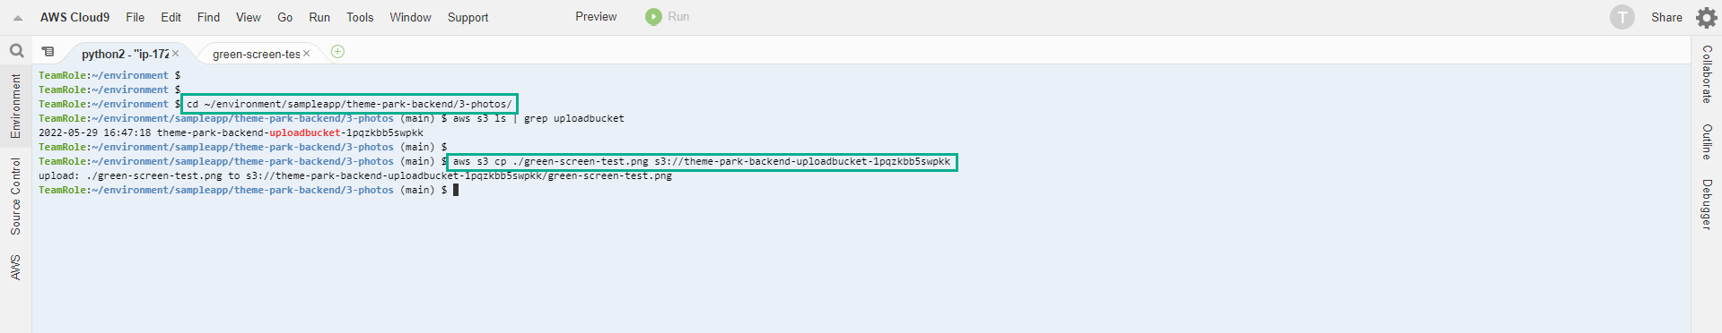Open the Edit menu
Image resolution: width=1722 pixels, height=333 pixels.
click(x=170, y=17)
